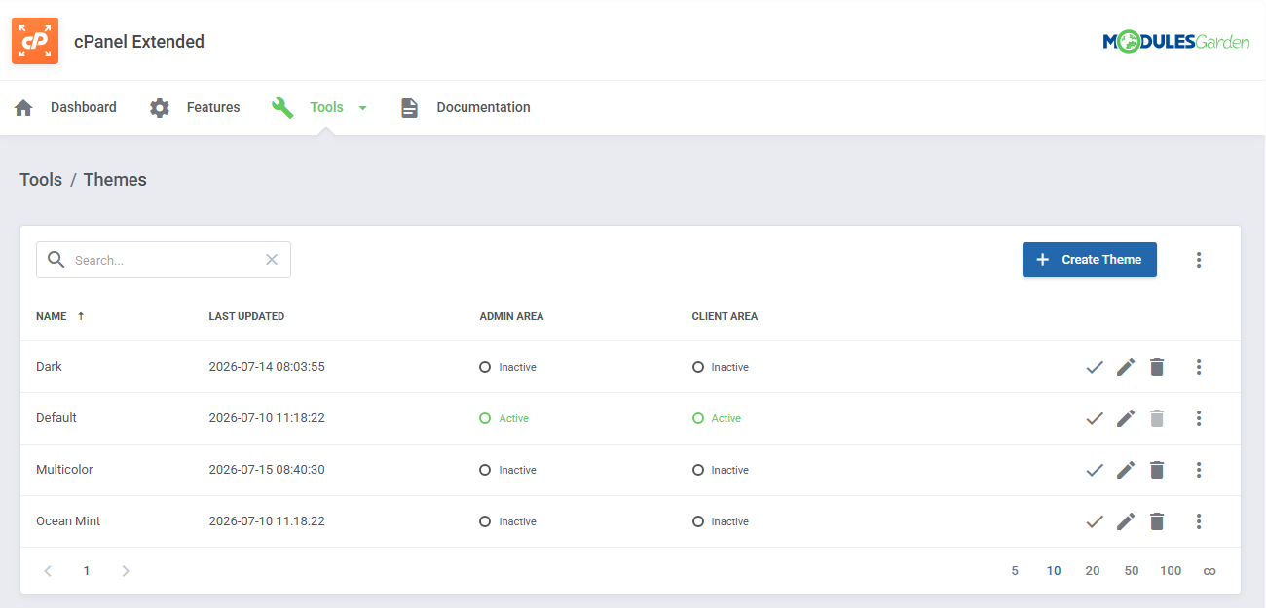The height and width of the screenshot is (608, 1266).
Task: Open more actions for the Multicolor theme row
Action: (x=1199, y=470)
